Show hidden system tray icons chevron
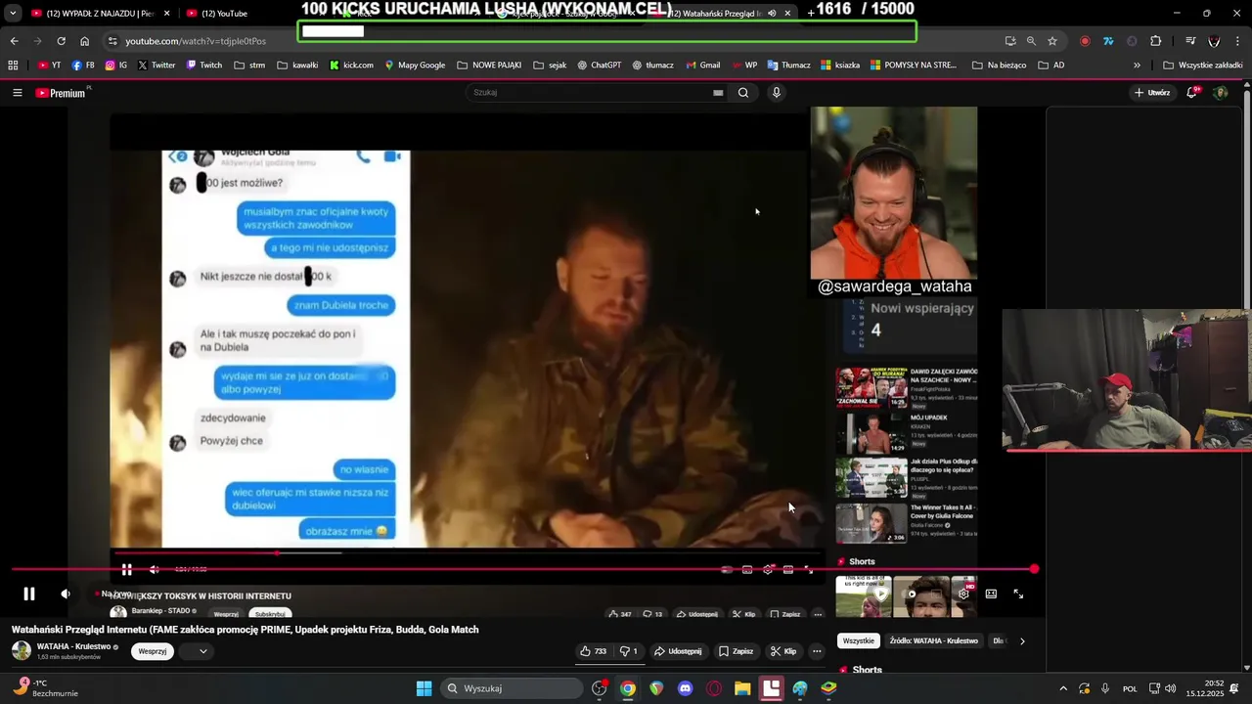This screenshot has width=1252, height=704. (1063, 688)
